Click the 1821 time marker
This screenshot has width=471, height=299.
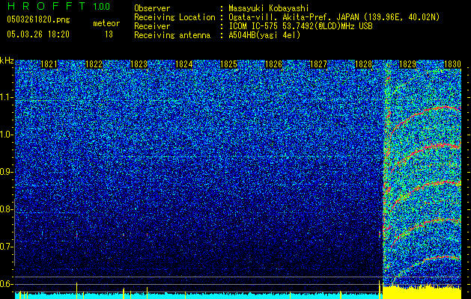coord(49,64)
